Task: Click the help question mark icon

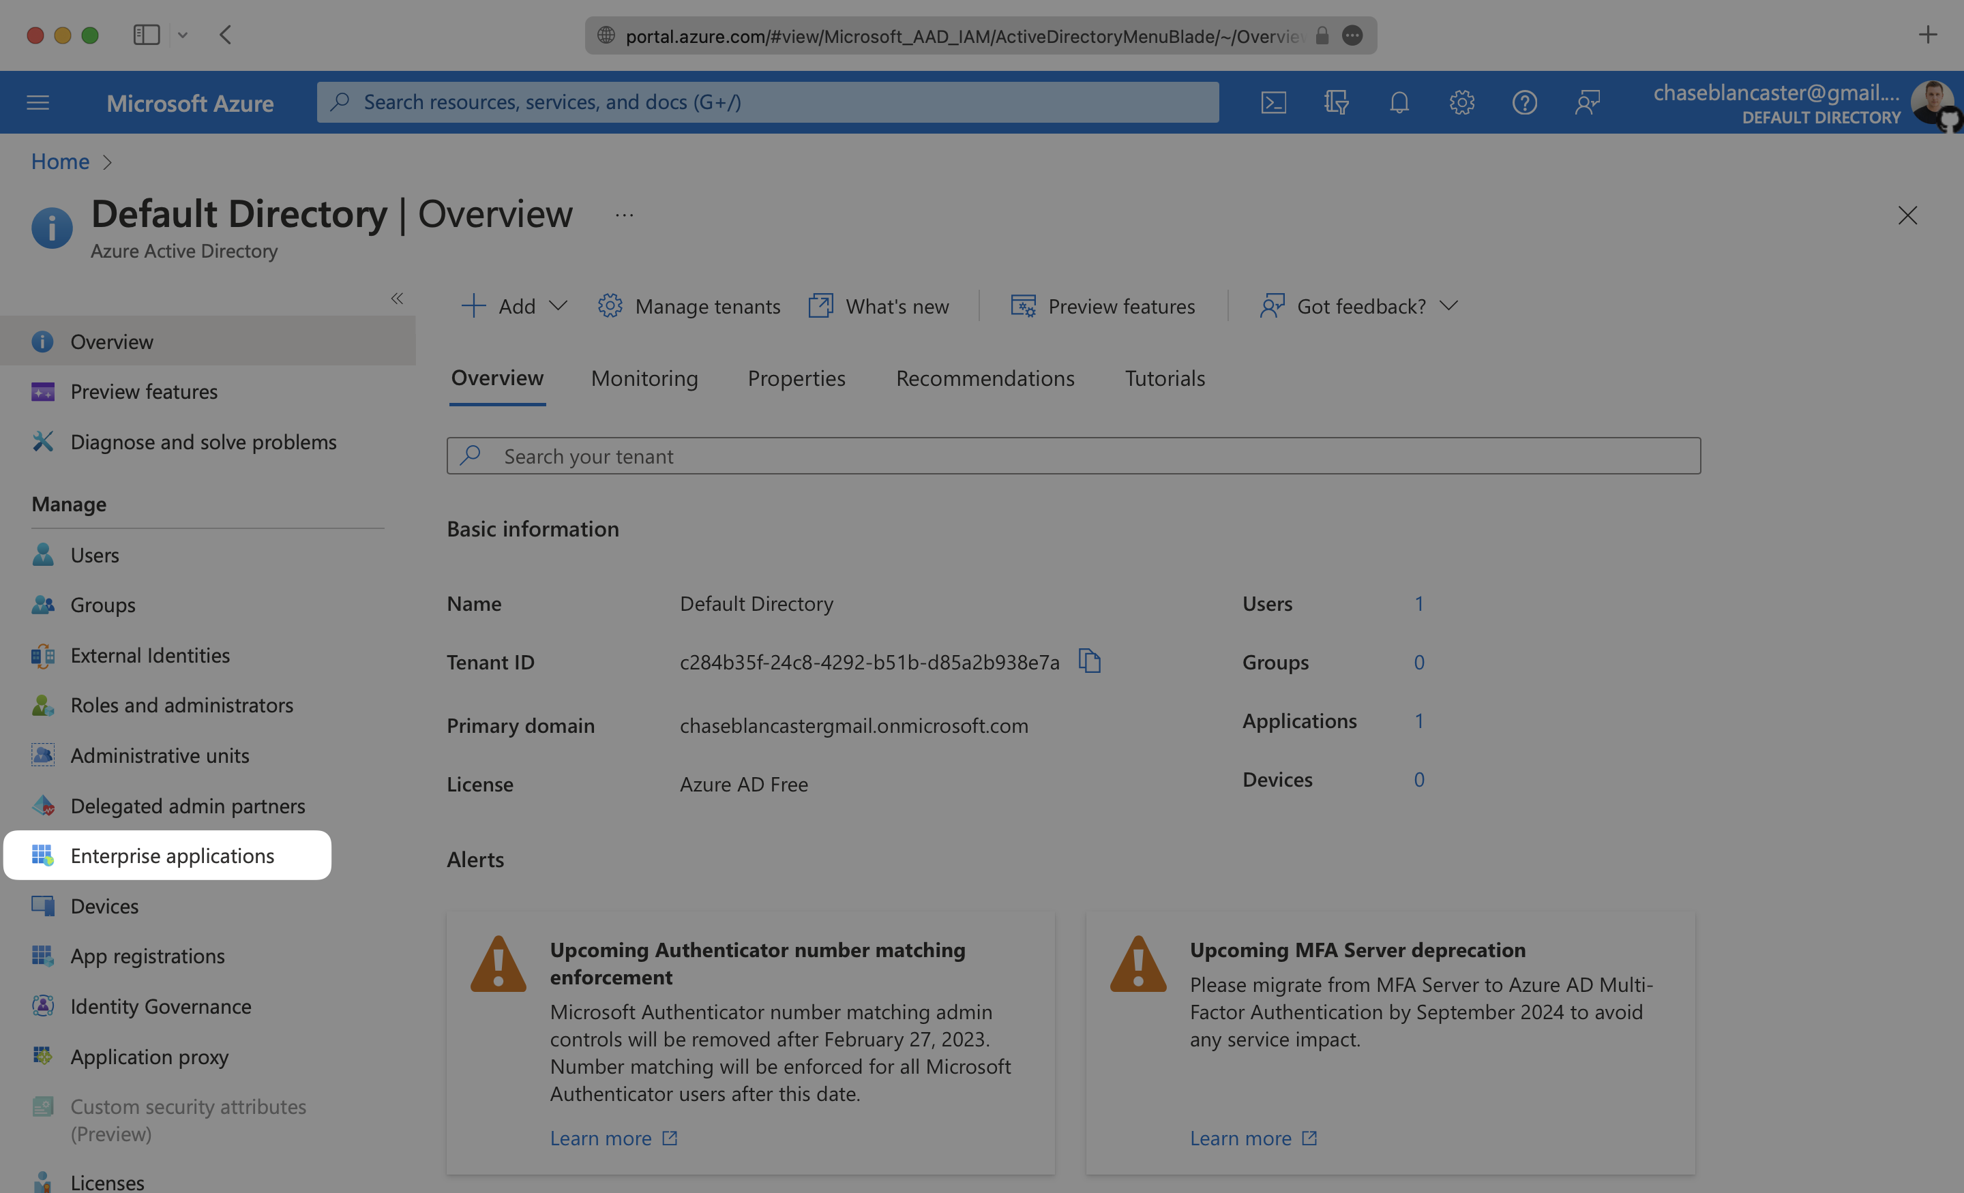Action: (1524, 102)
